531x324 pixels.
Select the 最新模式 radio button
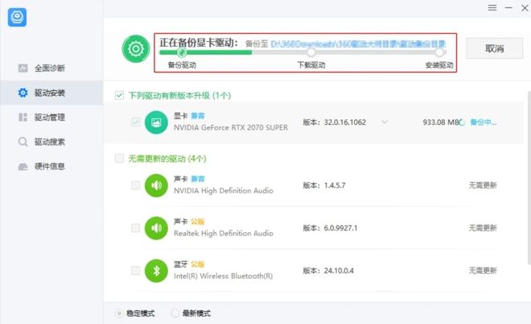[175, 314]
